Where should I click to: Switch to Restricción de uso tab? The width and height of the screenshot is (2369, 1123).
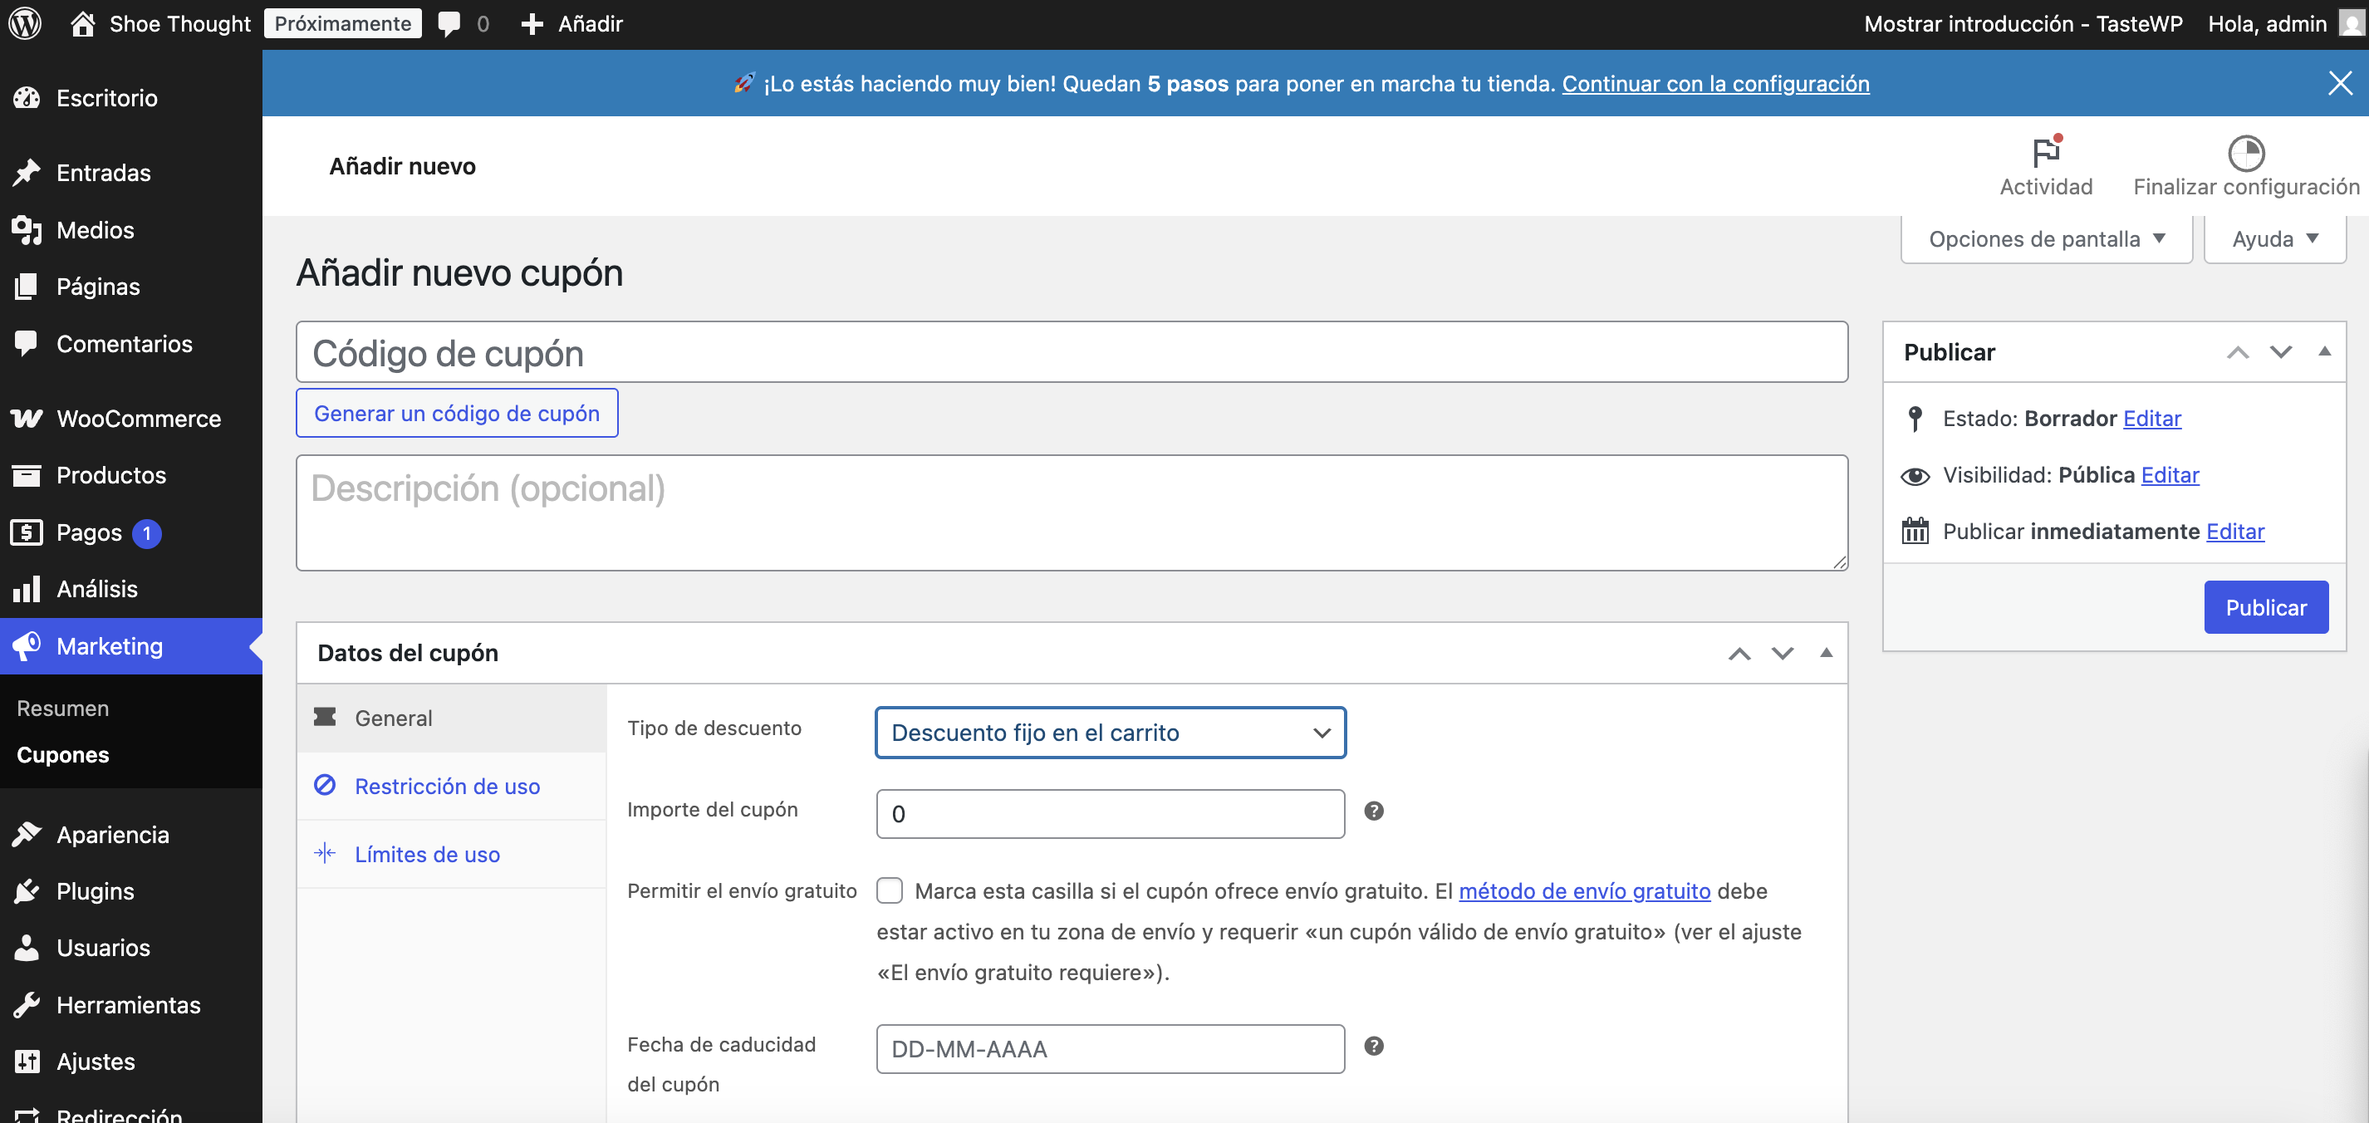[447, 787]
